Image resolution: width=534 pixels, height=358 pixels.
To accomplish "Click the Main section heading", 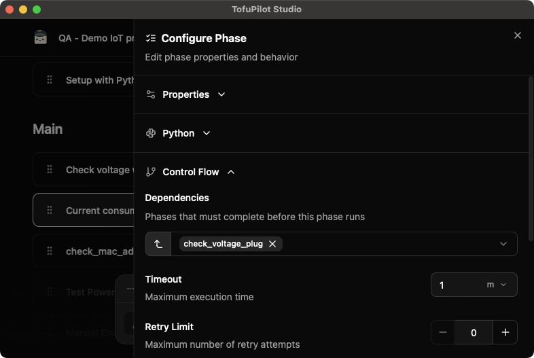I will pos(48,129).
